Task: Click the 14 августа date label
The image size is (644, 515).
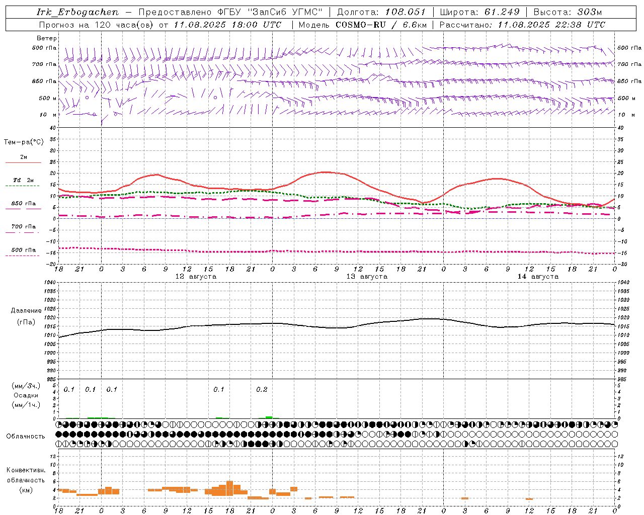Action: [x=538, y=277]
